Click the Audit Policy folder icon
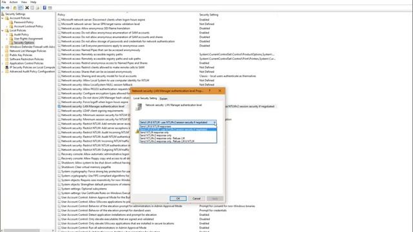 click(11, 34)
